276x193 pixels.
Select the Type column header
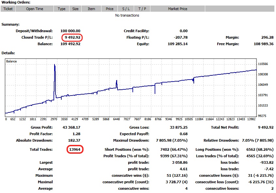click(x=62, y=9)
